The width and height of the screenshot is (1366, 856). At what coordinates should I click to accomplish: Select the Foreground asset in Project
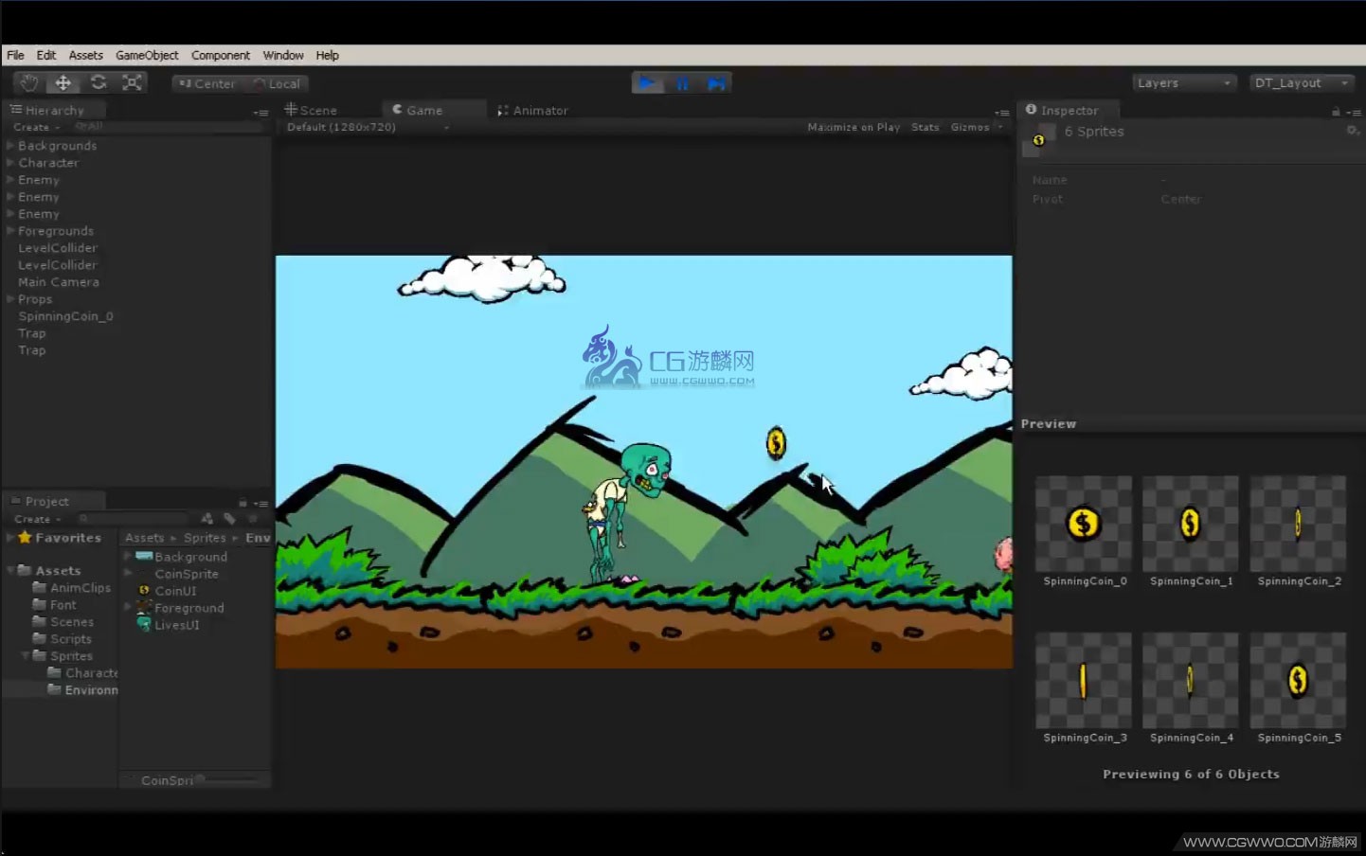point(181,608)
